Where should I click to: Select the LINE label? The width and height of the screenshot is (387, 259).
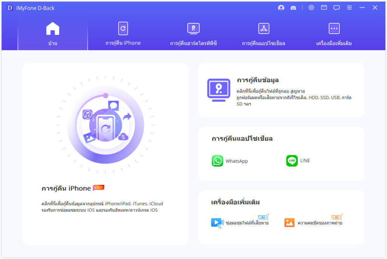pos(305,160)
